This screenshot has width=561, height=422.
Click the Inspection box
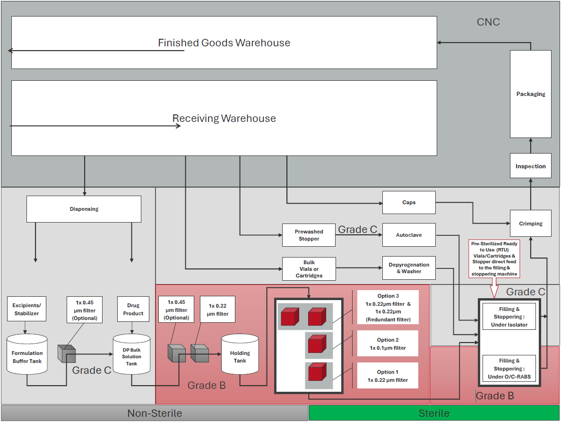coord(530,166)
